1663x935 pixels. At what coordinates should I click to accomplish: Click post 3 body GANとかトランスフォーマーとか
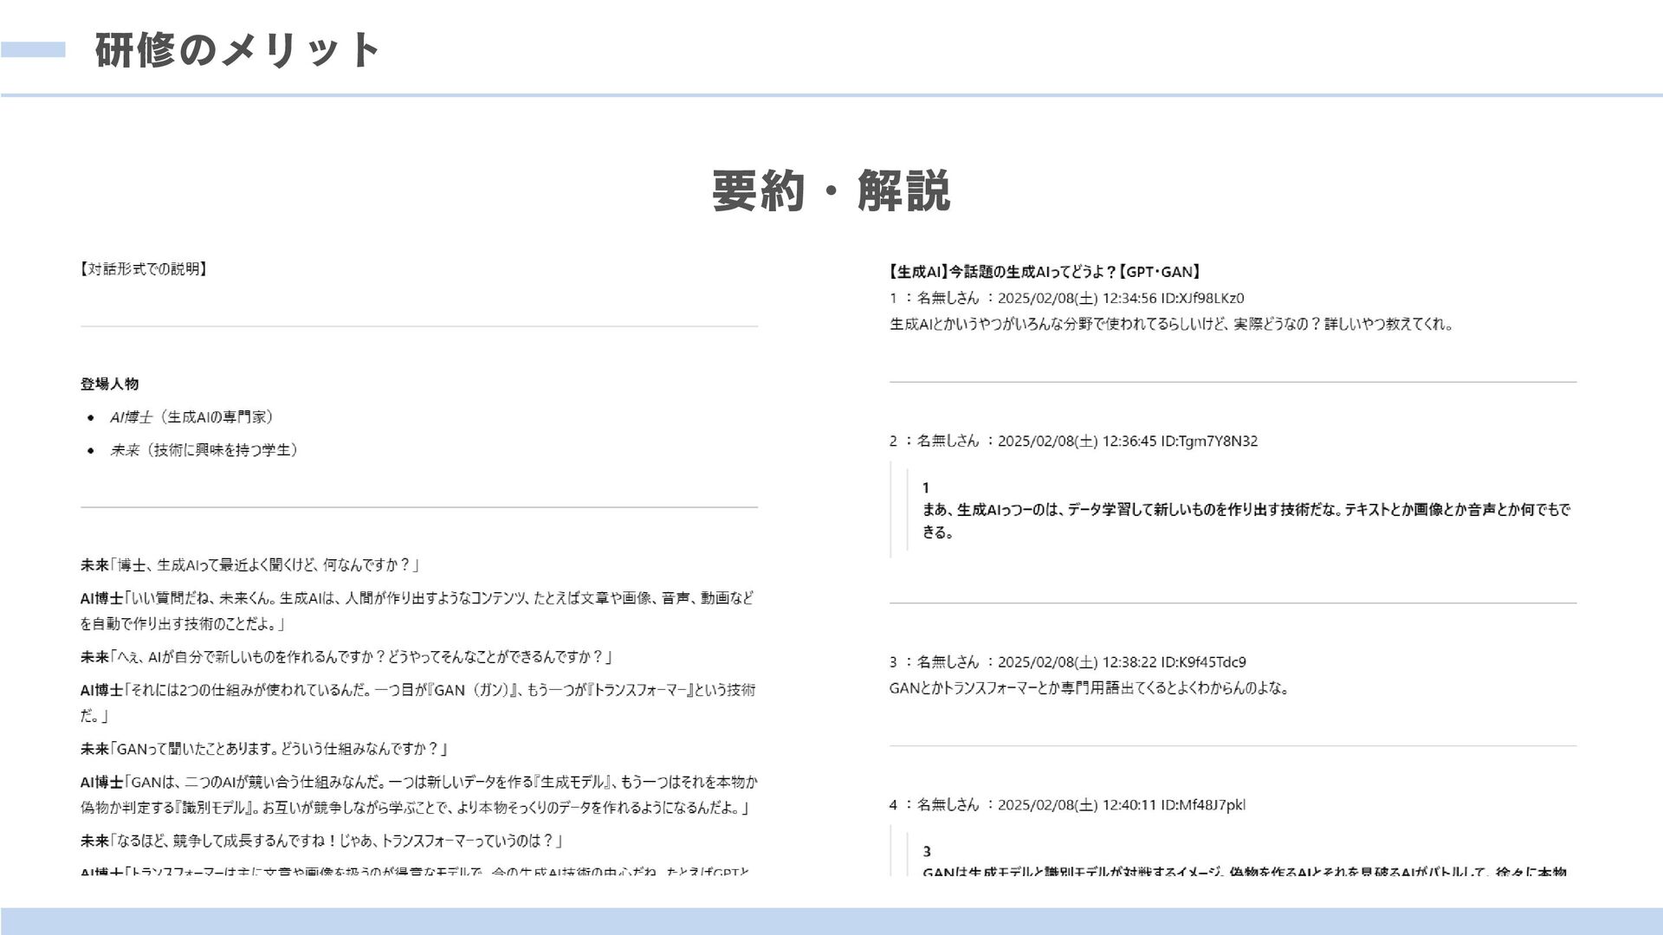(x=1089, y=689)
